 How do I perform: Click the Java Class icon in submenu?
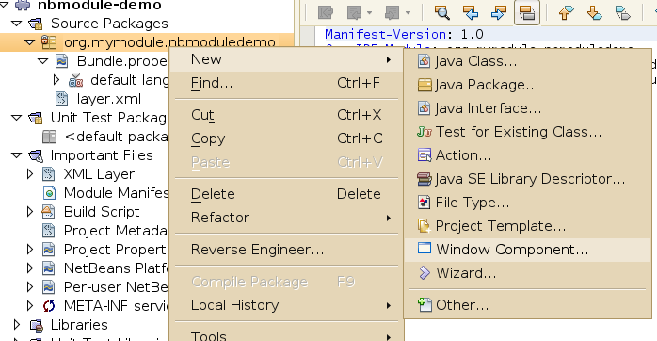coord(424,61)
